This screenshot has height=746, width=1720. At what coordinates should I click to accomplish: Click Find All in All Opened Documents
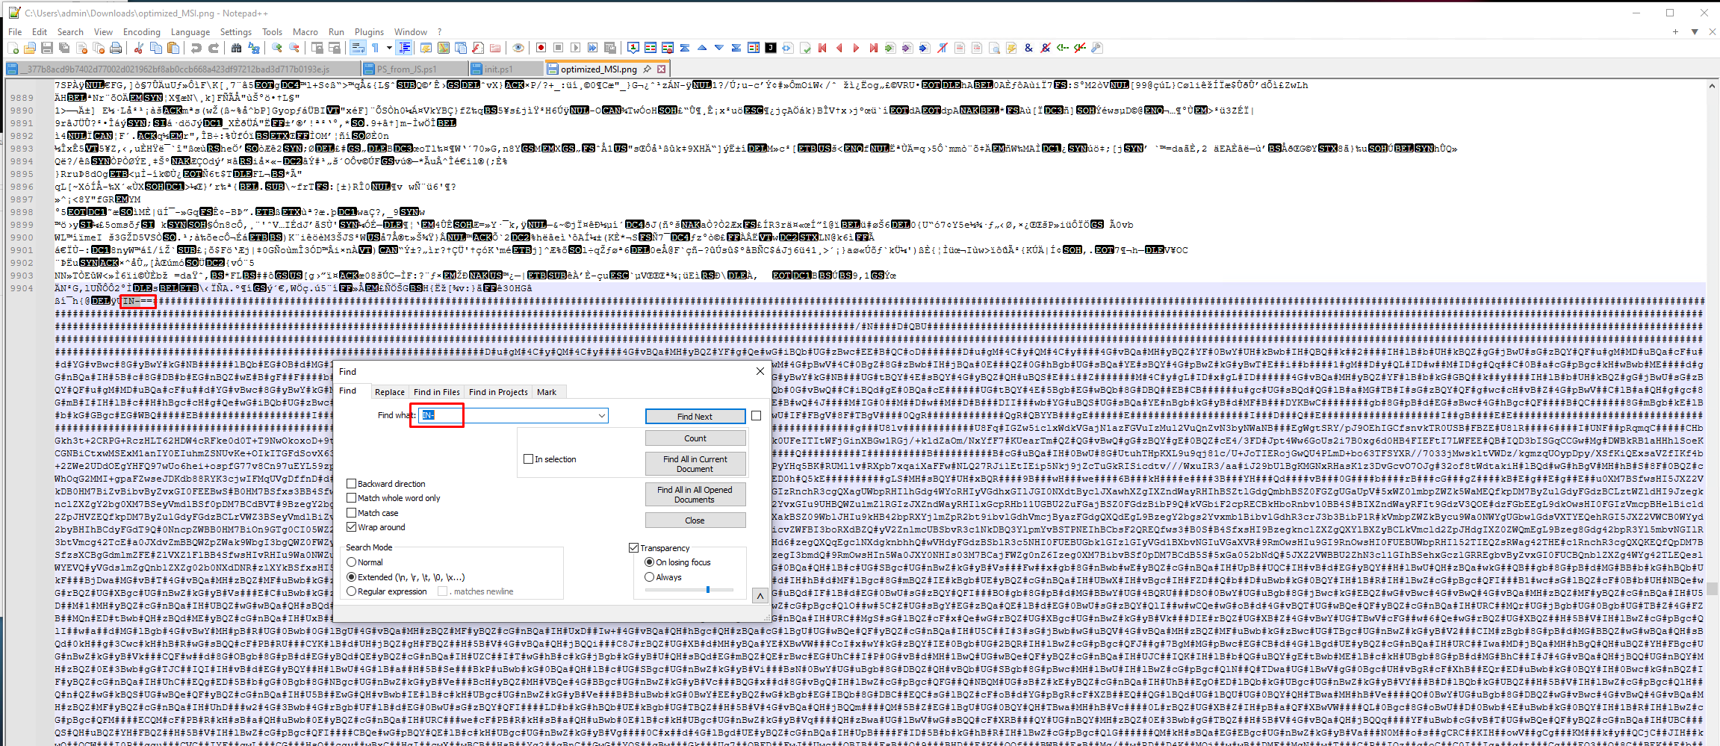695,494
